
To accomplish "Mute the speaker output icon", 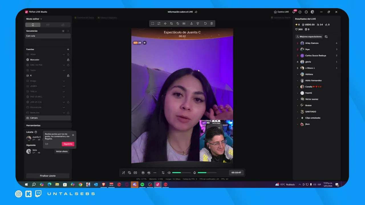I will pyautogui.click(x=169, y=173).
